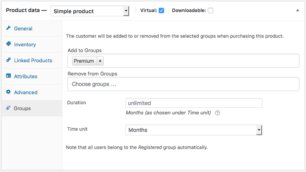Click inside the Add to Groups field
This screenshot has width=306, height=172.
(x=201, y=61)
